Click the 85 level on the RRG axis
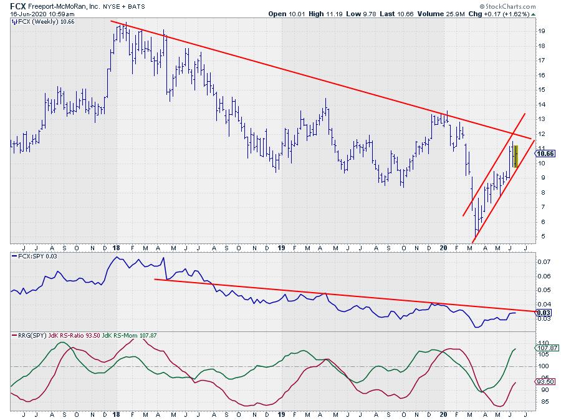This screenshot has width=561, height=420. (x=544, y=402)
